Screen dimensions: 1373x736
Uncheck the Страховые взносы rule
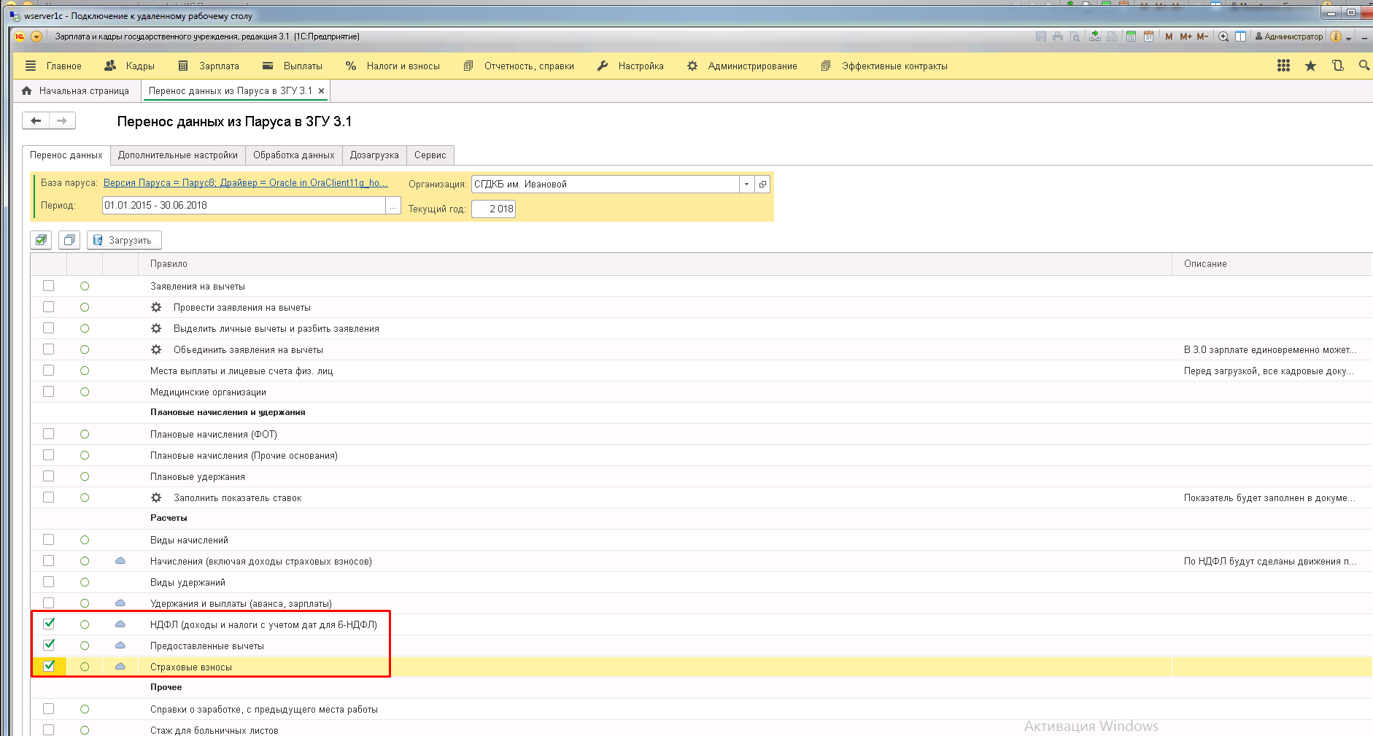(49, 666)
